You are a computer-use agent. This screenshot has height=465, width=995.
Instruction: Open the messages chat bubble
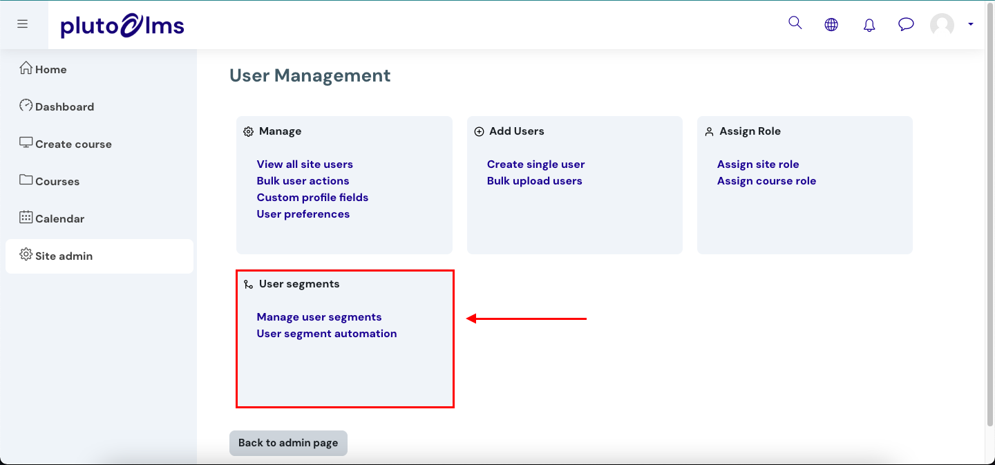point(906,25)
